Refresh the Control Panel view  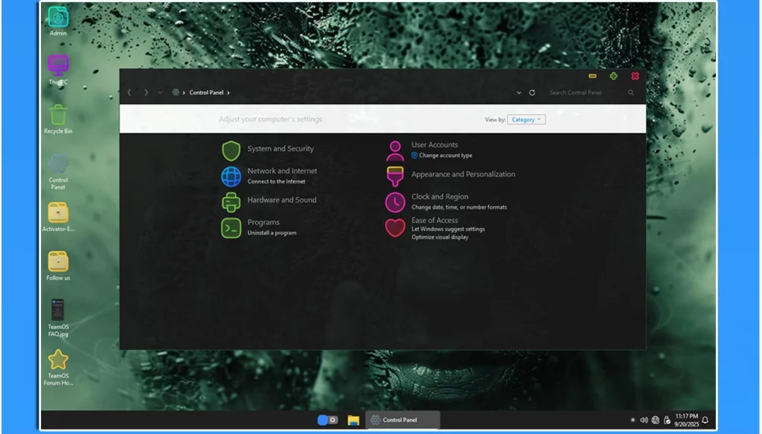(x=532, y=93)
